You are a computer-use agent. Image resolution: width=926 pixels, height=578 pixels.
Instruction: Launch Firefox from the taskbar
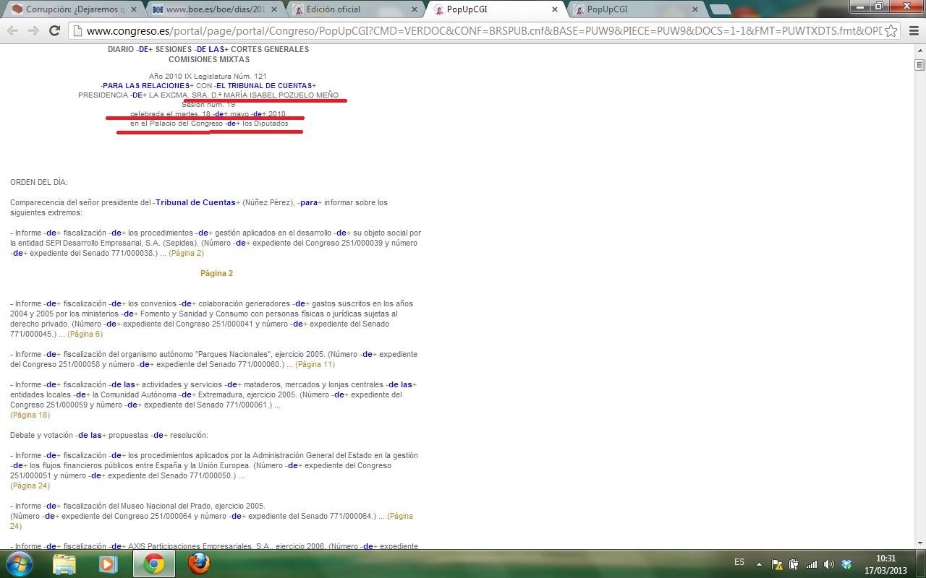tap(199, 564)
